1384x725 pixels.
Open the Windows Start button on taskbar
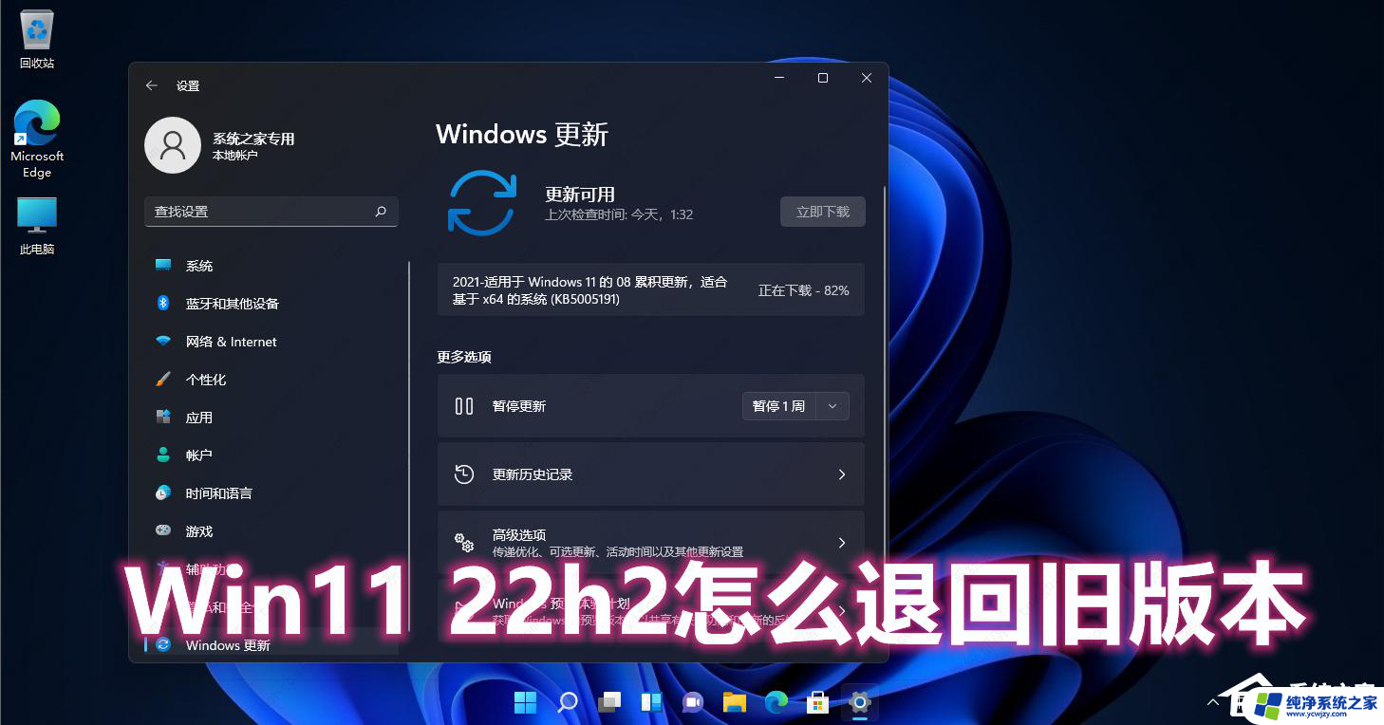525,702
